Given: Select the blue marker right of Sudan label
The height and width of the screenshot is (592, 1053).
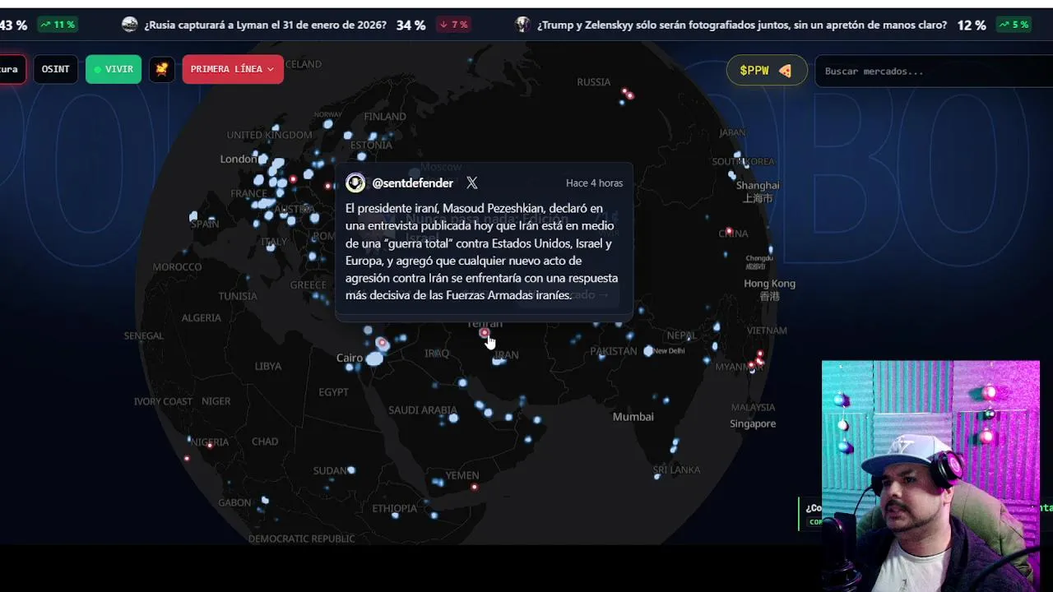Looking at the screenshot, I should pyautogui.click(x=351, y=470).
